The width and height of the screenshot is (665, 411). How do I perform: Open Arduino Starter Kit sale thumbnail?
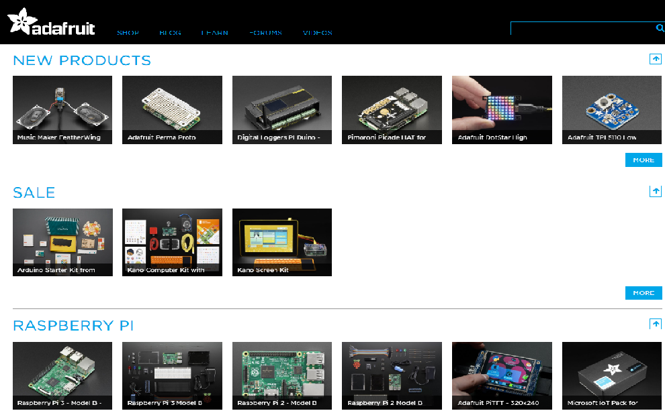click(x=62, y=242)
